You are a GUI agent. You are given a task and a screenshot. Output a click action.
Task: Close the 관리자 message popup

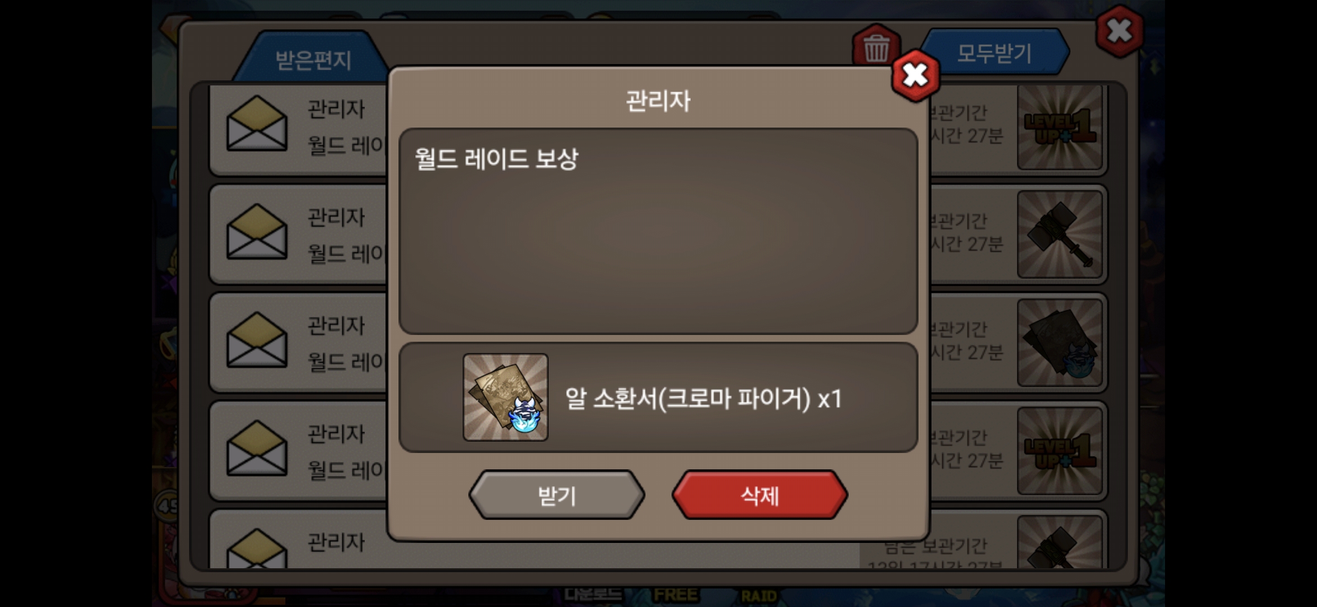915,75
